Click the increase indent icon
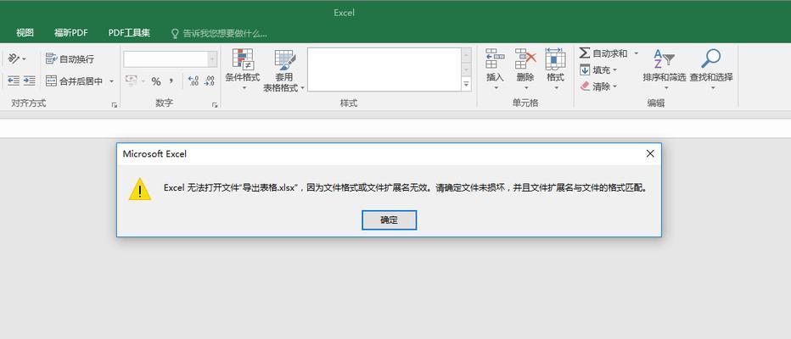 (x=29, y=81)
